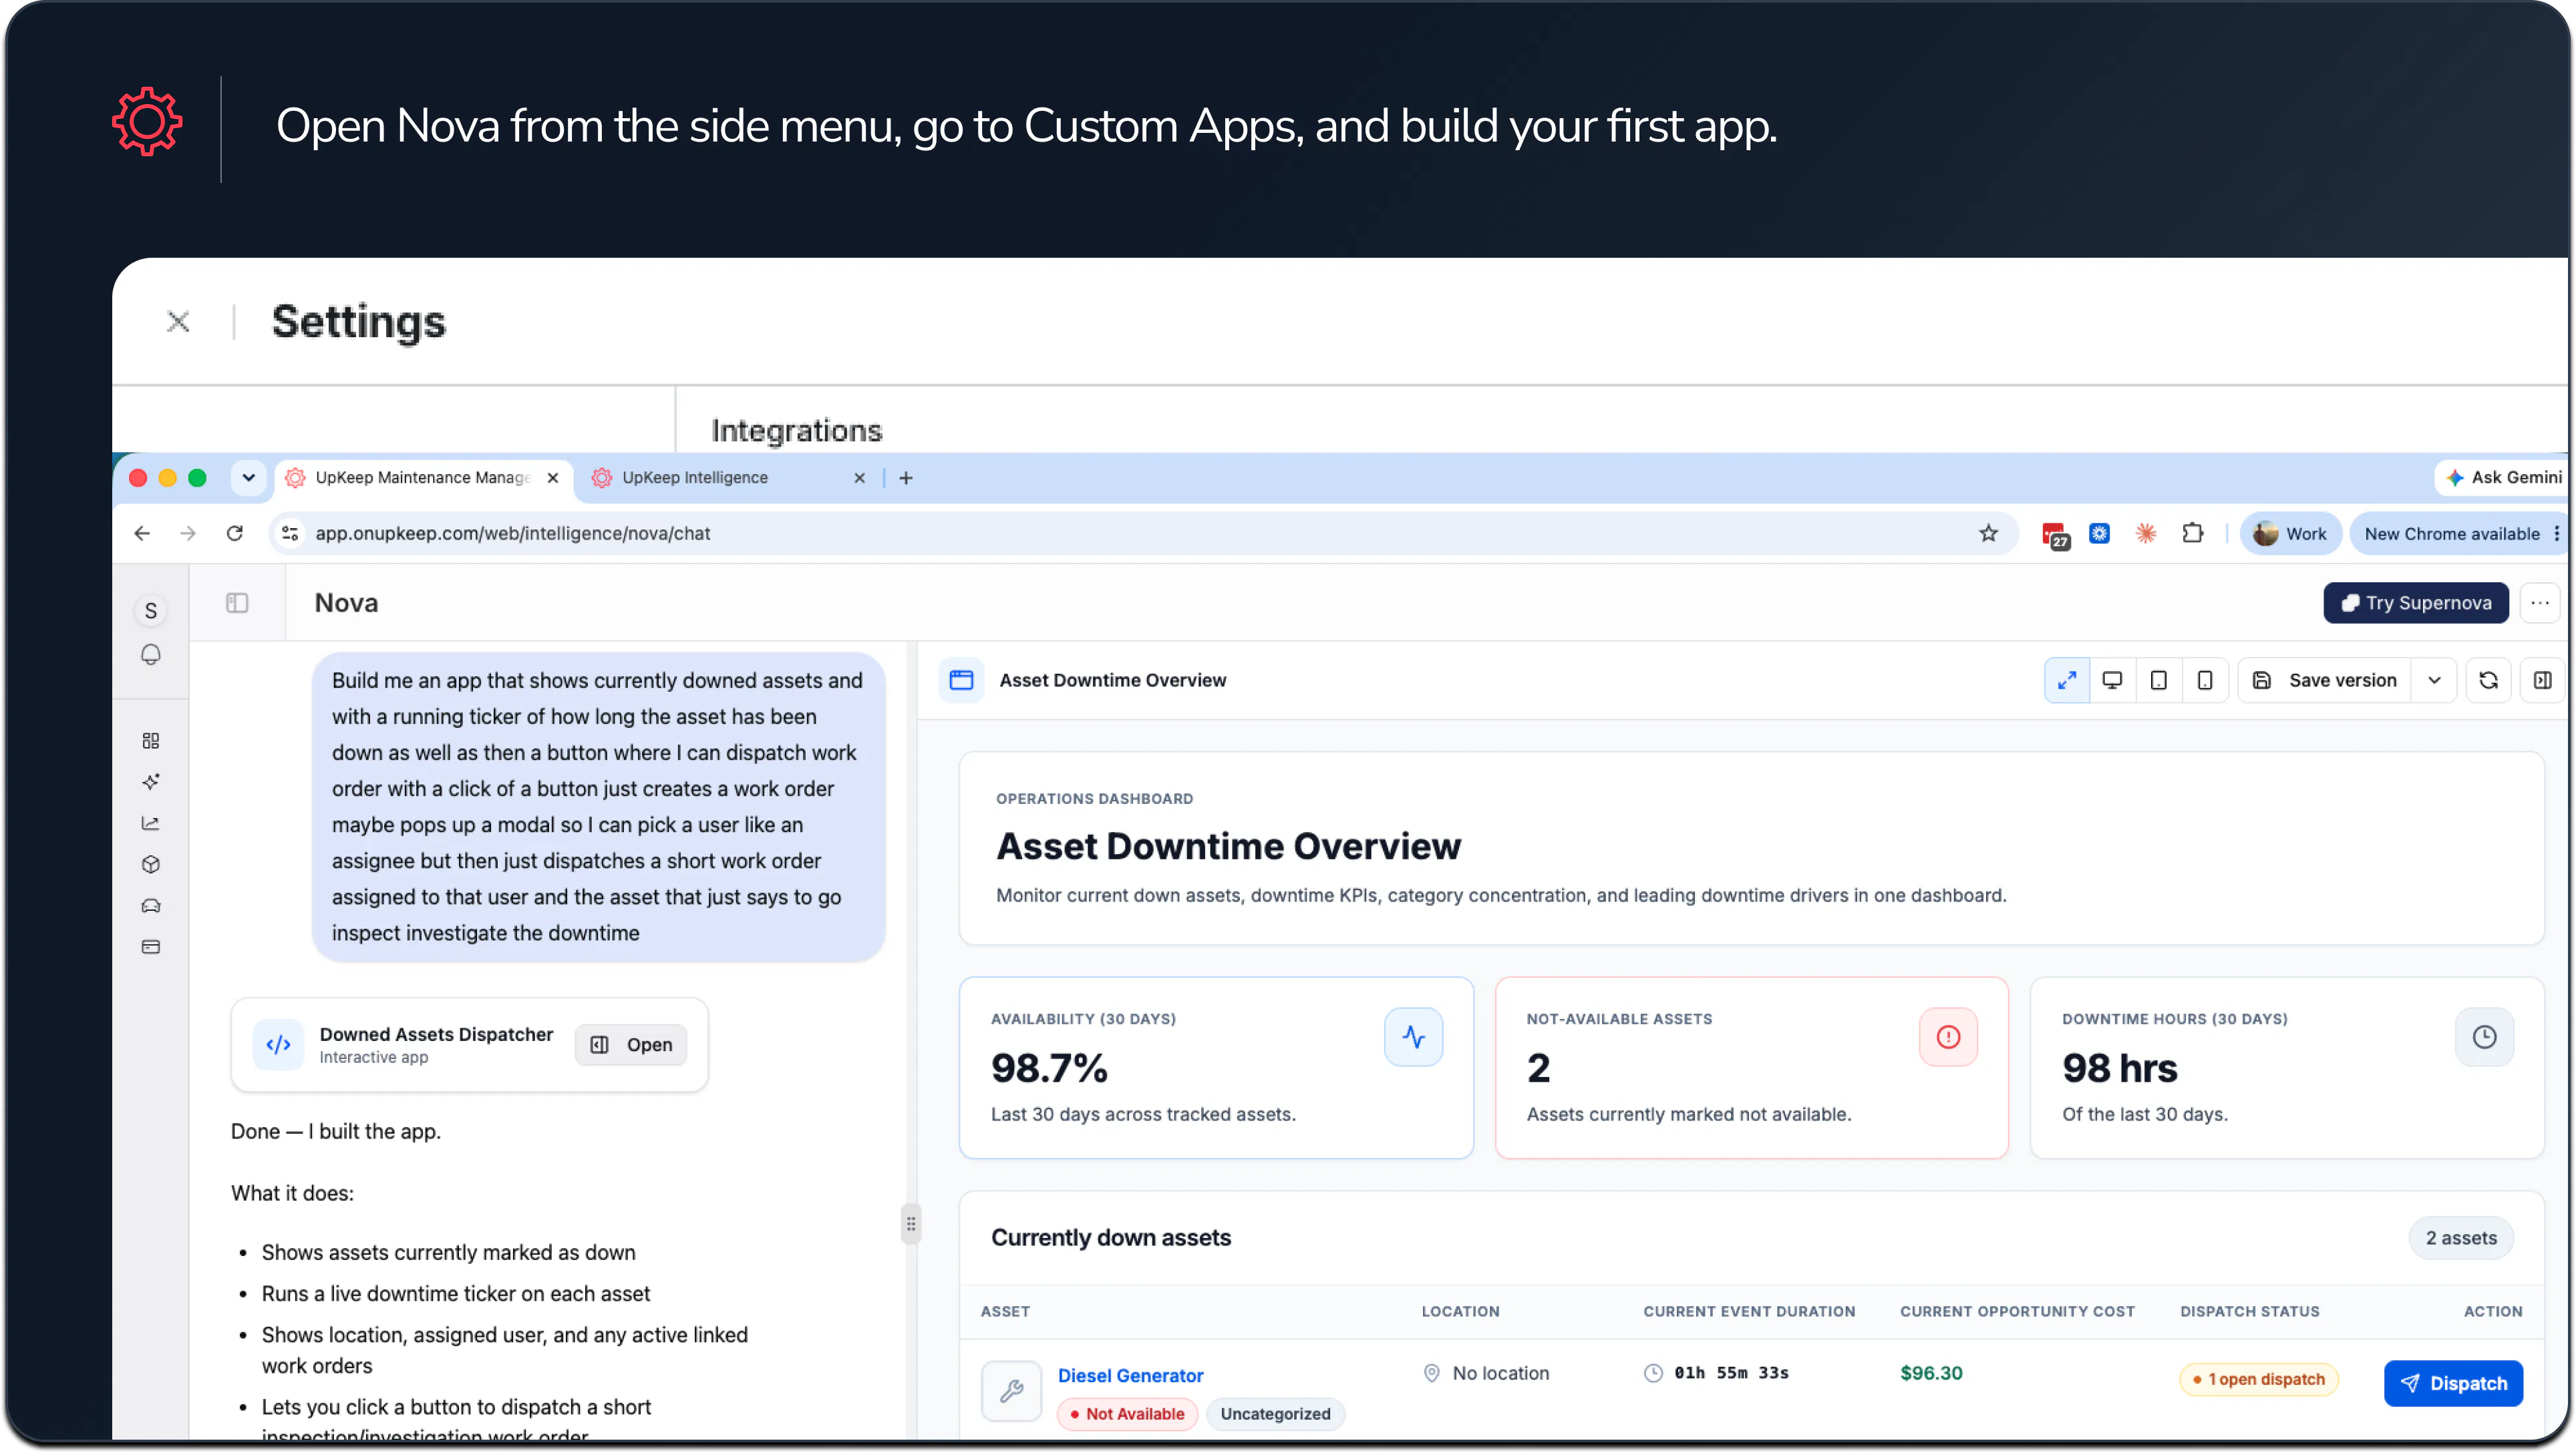Switch preview to desktop view

tap(2112, 680)
